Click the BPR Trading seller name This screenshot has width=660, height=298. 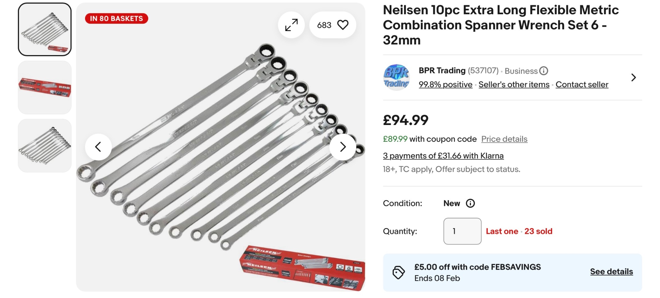[442, 71]
